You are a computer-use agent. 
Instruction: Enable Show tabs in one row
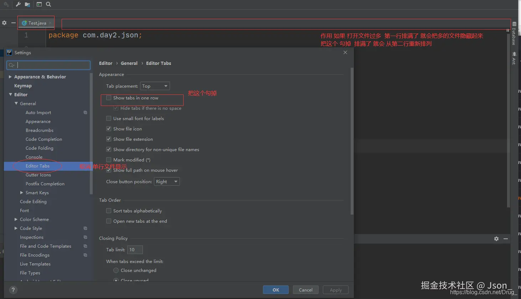coord(109,98)
